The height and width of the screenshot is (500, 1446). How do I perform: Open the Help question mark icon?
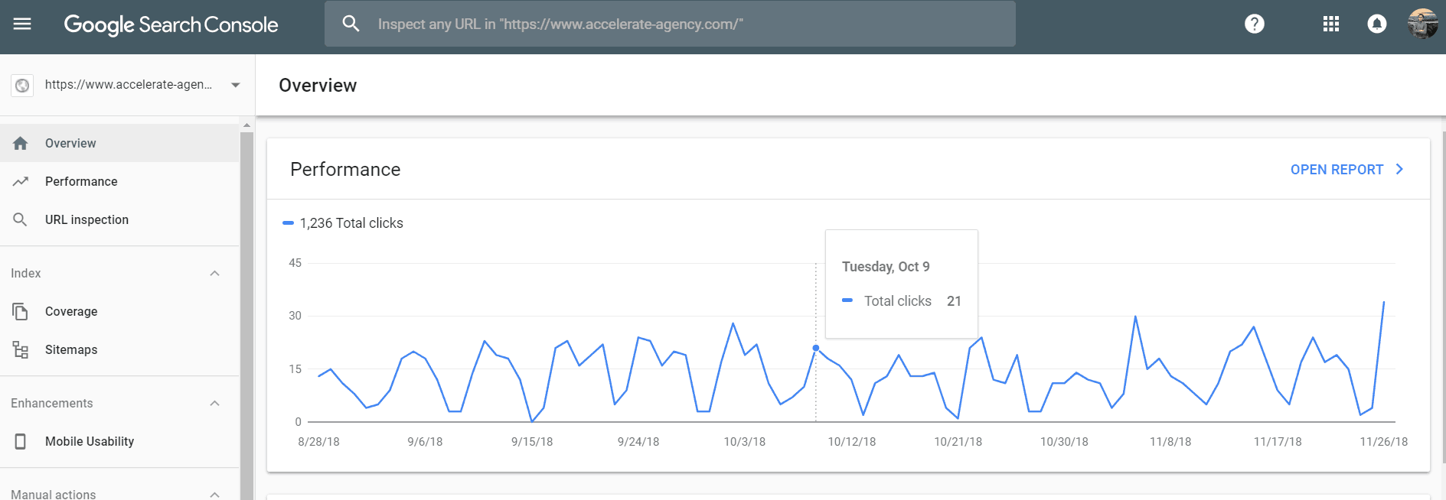click(x=1254, y=24)
